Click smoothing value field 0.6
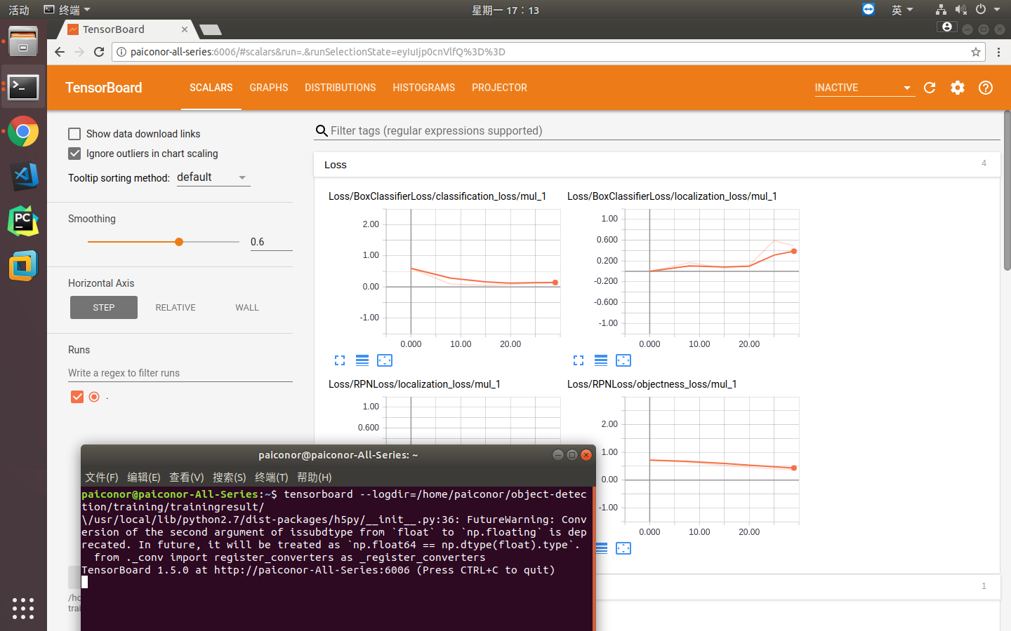The image size is (1011, 631). tap(271, 242)
